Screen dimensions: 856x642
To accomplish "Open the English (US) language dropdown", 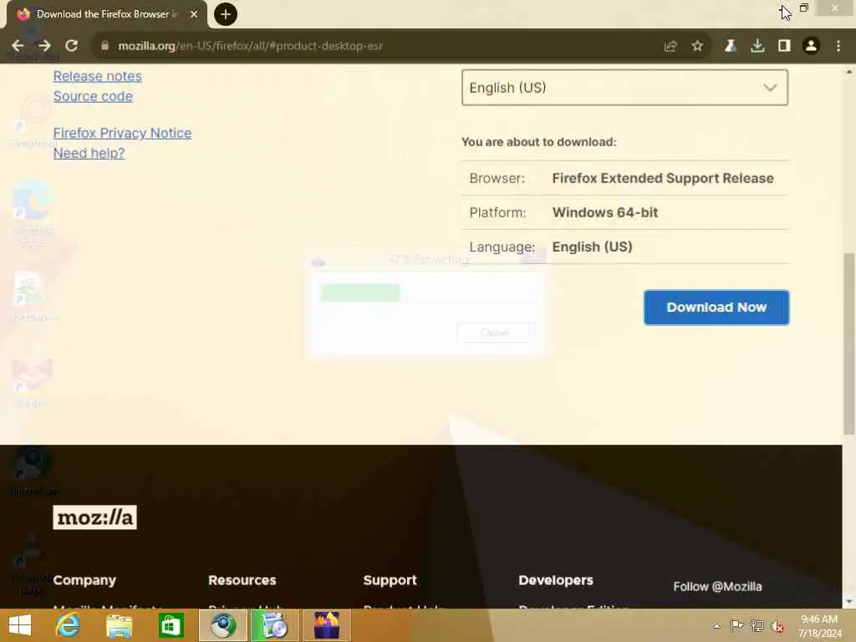I will click(624, 87).
